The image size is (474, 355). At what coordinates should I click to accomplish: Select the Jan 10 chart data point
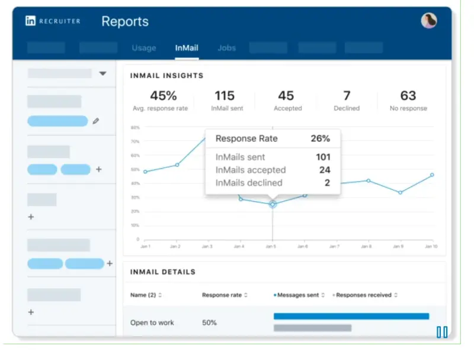(x=432, y=175)
